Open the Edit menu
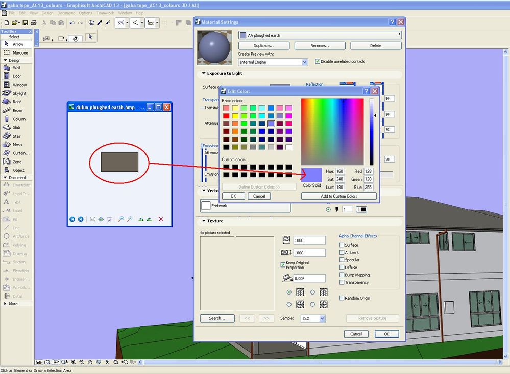510x374 pixels. (22, 13)
